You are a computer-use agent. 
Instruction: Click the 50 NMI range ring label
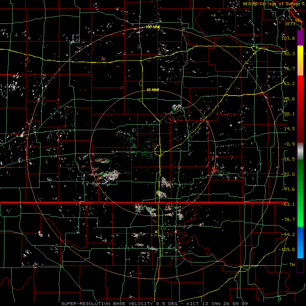click(153, 90)
